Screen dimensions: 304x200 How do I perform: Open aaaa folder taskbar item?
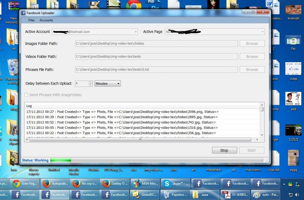205,195
